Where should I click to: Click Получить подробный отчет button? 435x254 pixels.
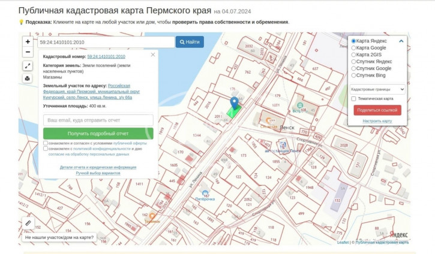pyautogui.click(x=98, y=134)
